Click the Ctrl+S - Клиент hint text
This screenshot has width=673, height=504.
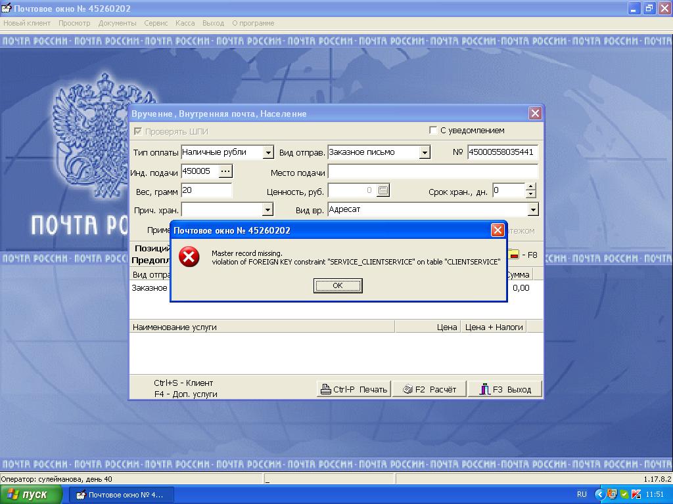183,383
